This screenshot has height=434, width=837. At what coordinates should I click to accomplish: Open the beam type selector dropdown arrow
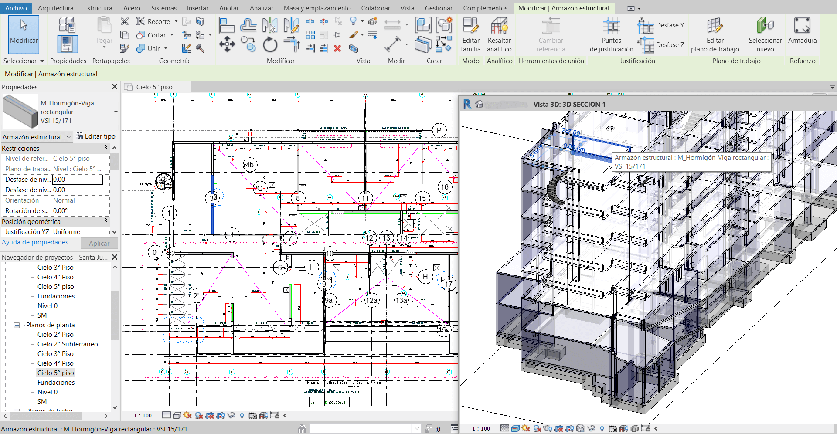point(116,112)
